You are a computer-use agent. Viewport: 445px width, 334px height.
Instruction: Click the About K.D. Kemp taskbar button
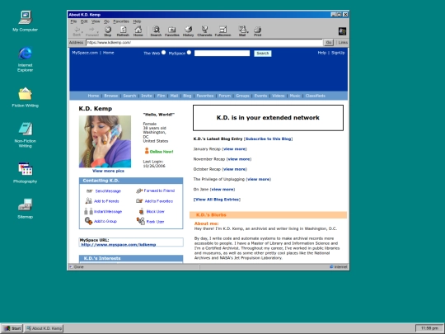pos(44,328)
